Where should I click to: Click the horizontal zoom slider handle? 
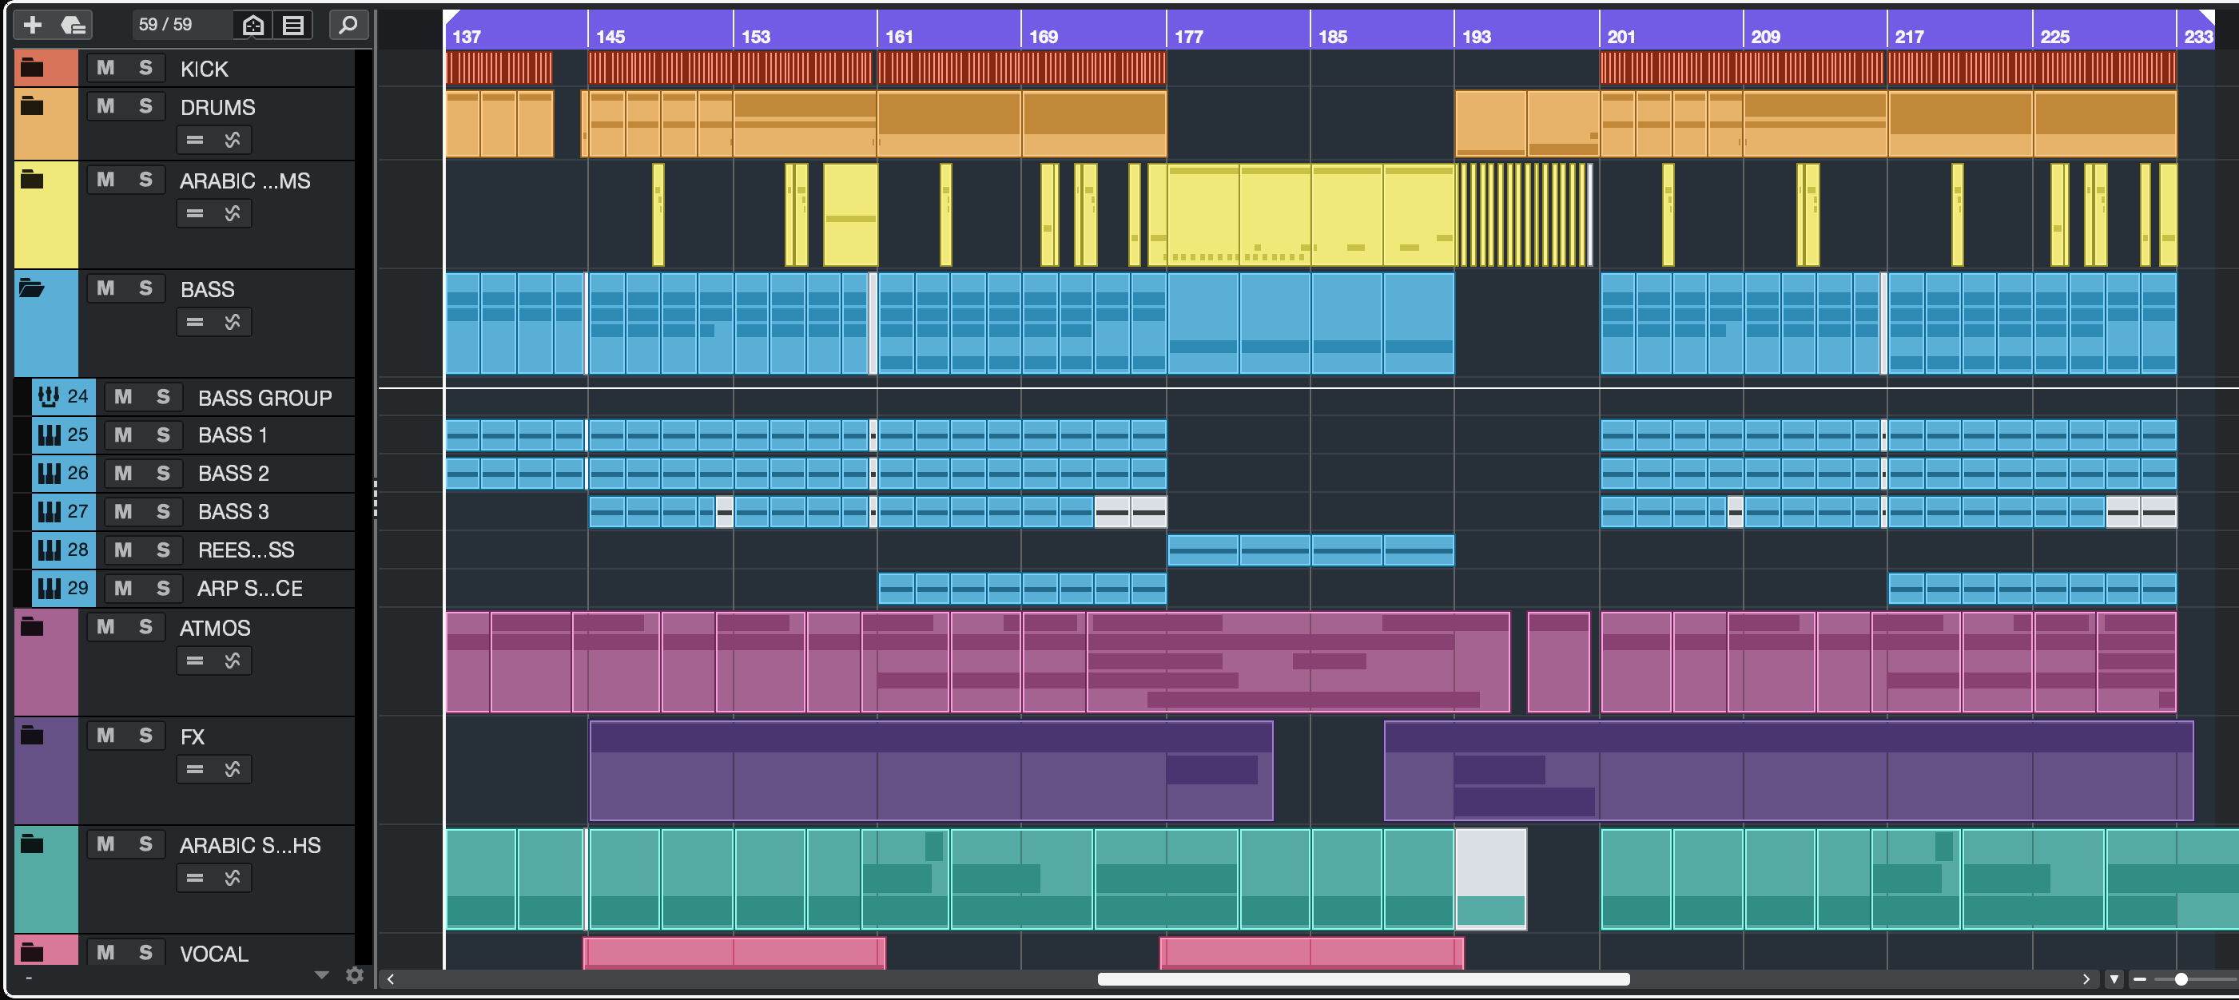[2181, 979]
